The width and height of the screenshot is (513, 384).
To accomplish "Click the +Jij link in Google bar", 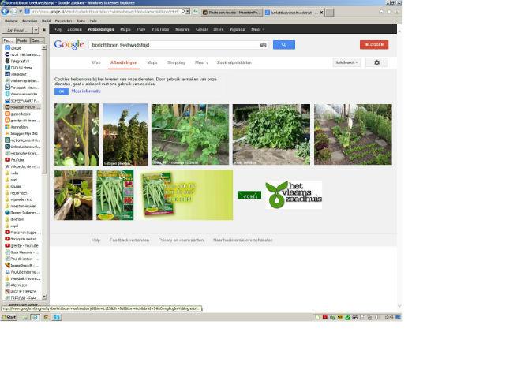I will 58,29.
